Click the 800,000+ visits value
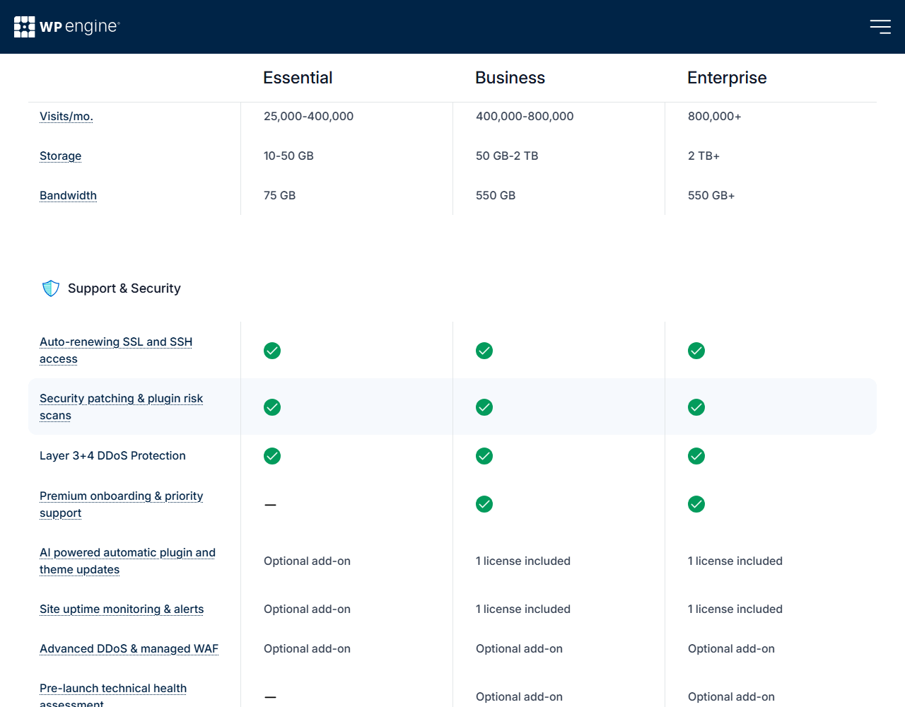905x707 pixels. [x=715, y=117]
